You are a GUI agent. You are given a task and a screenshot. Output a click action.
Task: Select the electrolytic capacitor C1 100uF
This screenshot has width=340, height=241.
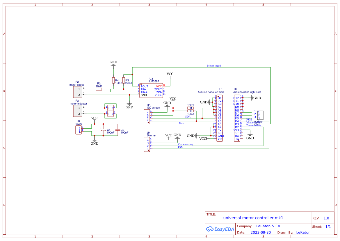(x=103, y=130)
